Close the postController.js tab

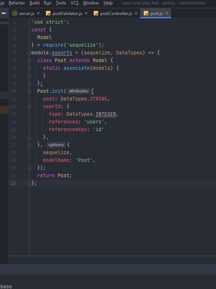(x=136, y=13)
